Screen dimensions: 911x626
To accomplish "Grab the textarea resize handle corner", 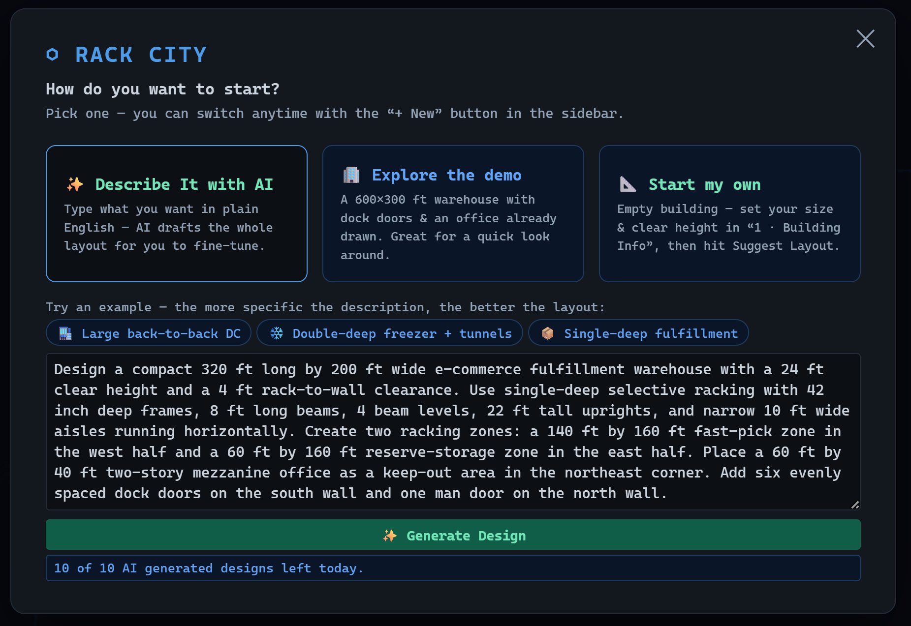I will pos(855,505).
